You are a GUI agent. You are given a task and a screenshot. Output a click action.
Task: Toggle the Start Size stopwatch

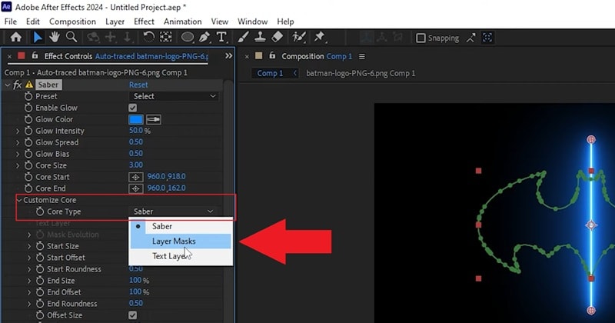tap(40, 246)
